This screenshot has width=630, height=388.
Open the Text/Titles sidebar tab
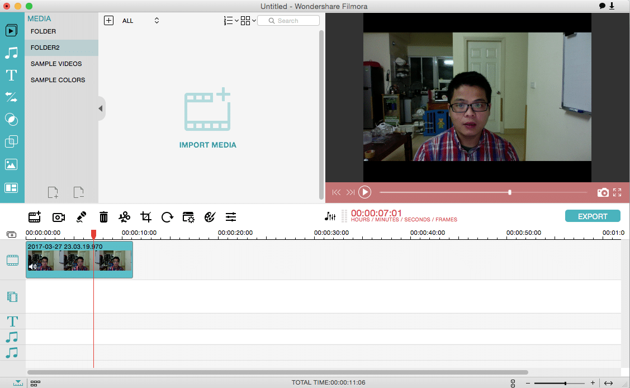pos(11,75)
